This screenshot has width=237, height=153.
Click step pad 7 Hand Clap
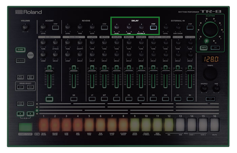coord(112,125)
